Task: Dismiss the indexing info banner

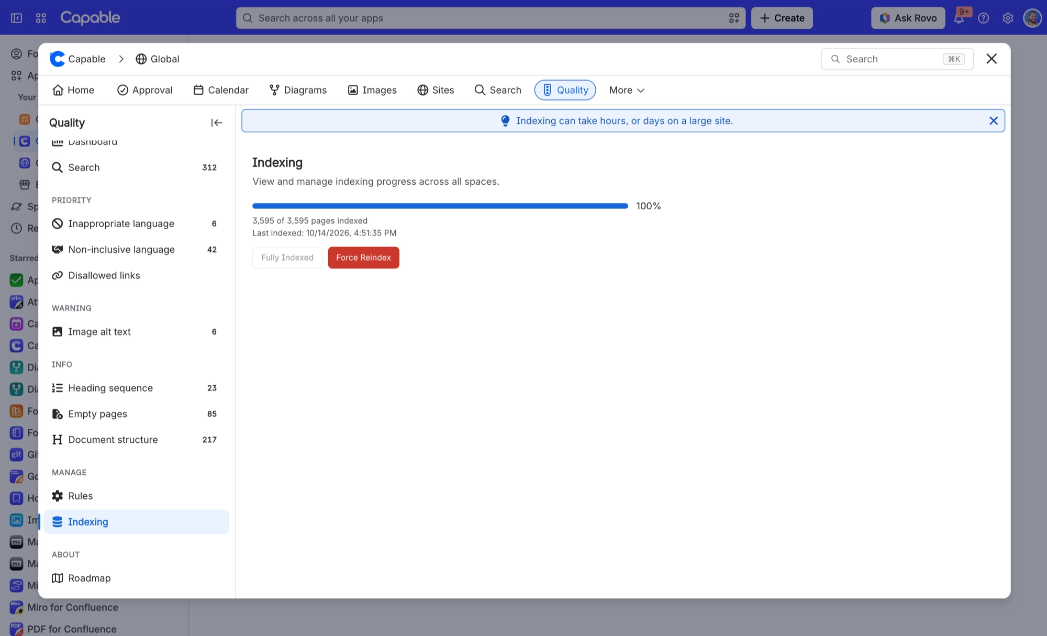Action: click(993, 121)
